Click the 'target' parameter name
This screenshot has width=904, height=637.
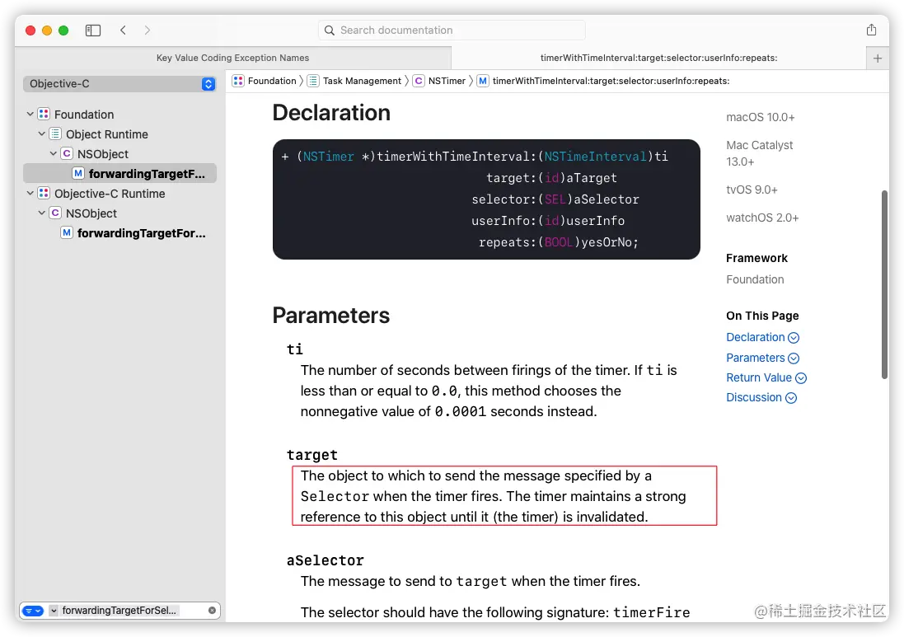[x=311, y=455]
